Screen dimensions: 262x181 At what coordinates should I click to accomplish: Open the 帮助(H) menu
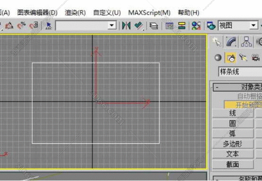tap(189, 13)
